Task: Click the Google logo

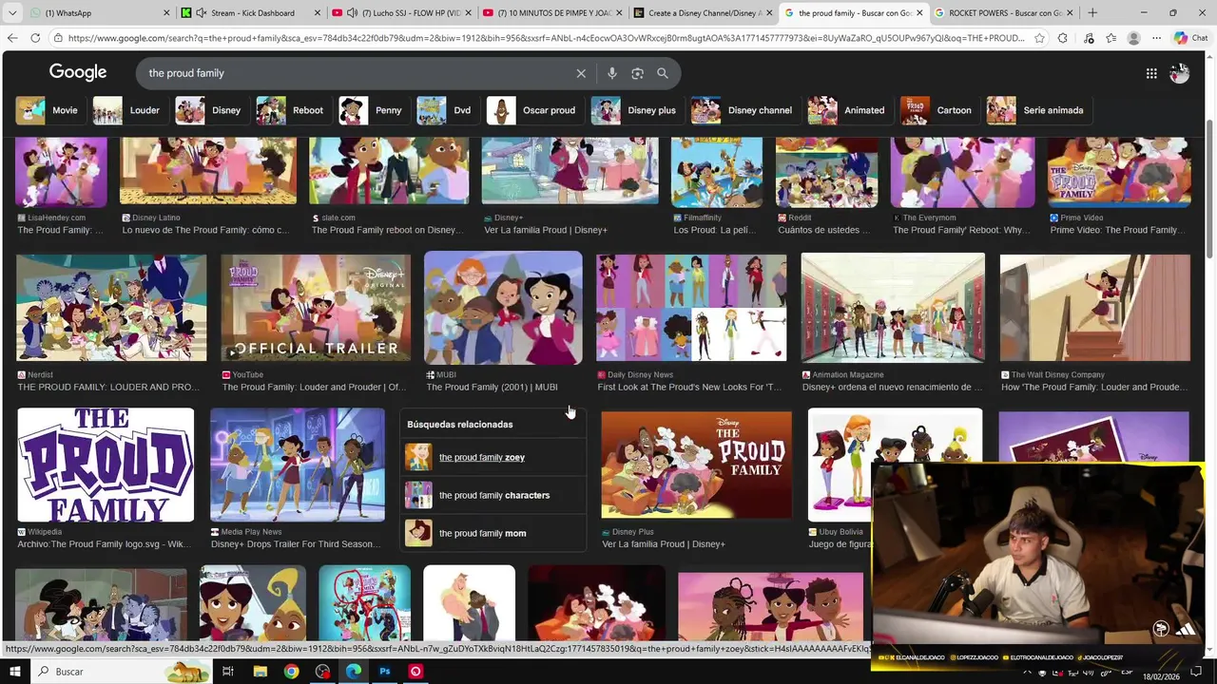Action: pyautogui.click(x=78, y=73)
